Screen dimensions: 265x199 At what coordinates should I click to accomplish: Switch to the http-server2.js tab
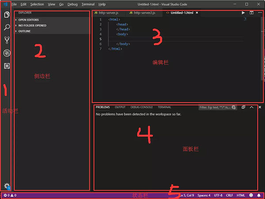pos(144,13)
